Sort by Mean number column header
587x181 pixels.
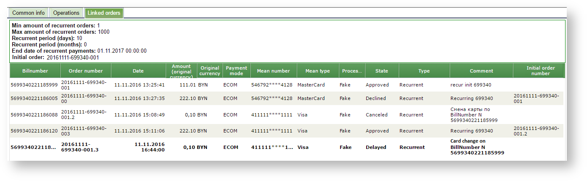(273, 71)
